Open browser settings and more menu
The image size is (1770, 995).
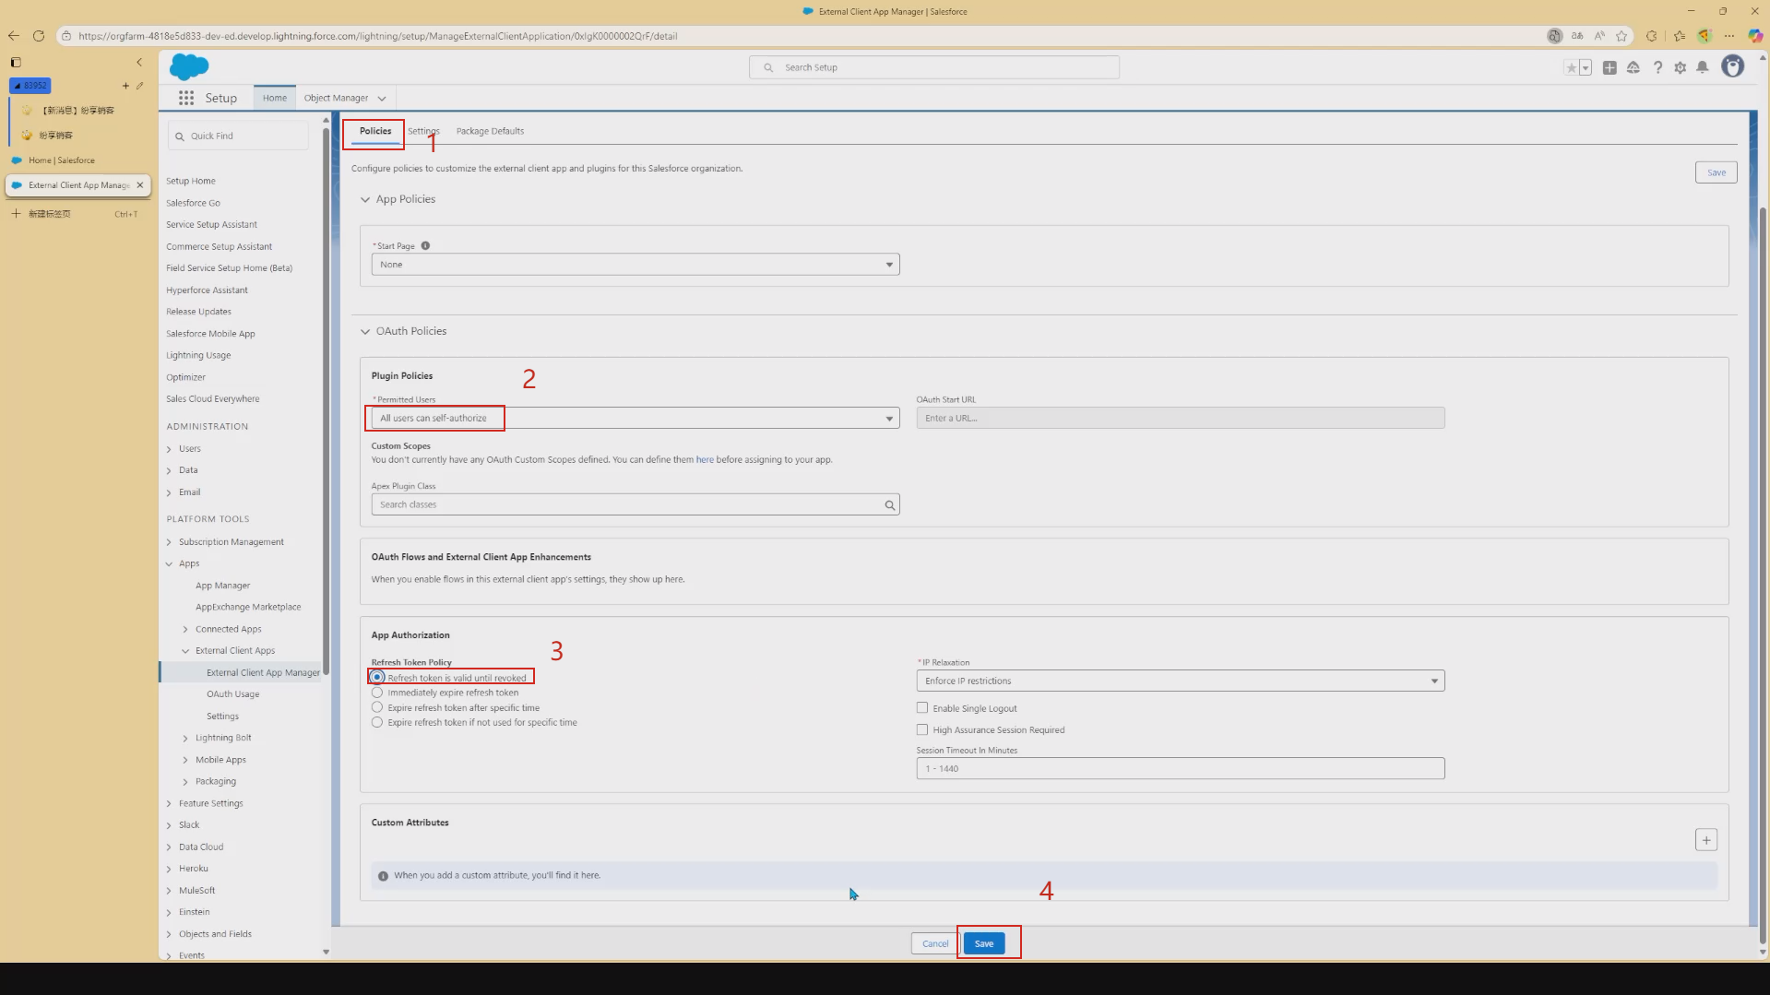point(1729,36)
